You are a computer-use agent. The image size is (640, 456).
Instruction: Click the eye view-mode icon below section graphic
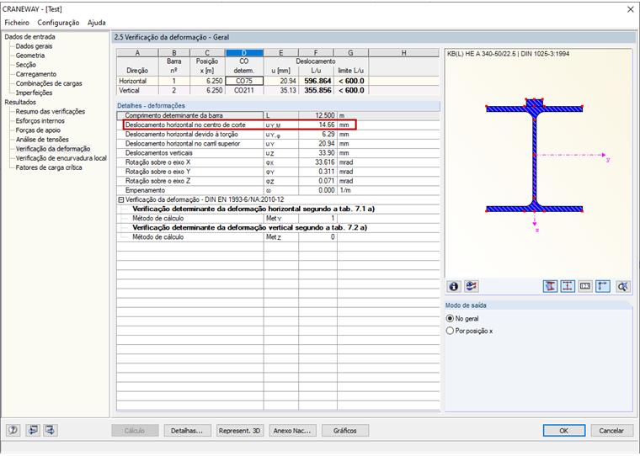coord(472,286)
